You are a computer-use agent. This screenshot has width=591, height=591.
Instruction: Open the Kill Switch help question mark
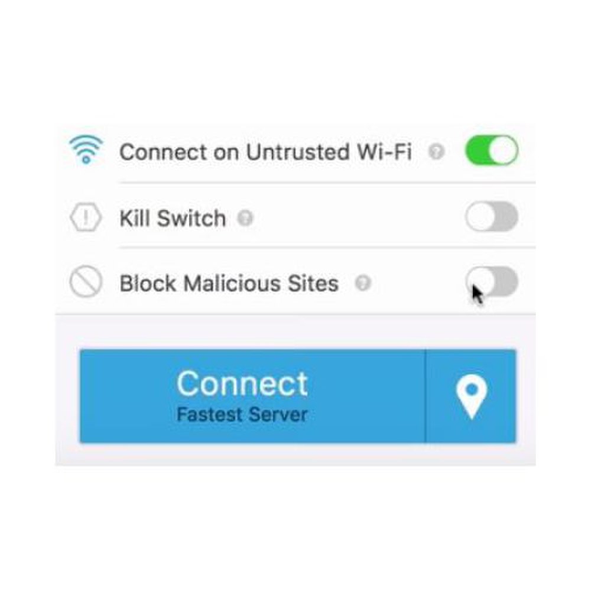click(x=245, y=218)
